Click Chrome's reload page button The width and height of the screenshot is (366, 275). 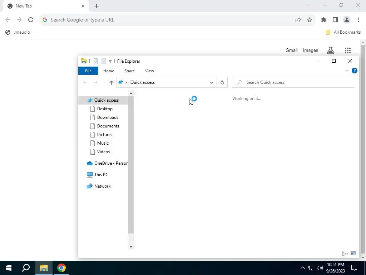tap(31, 20)
